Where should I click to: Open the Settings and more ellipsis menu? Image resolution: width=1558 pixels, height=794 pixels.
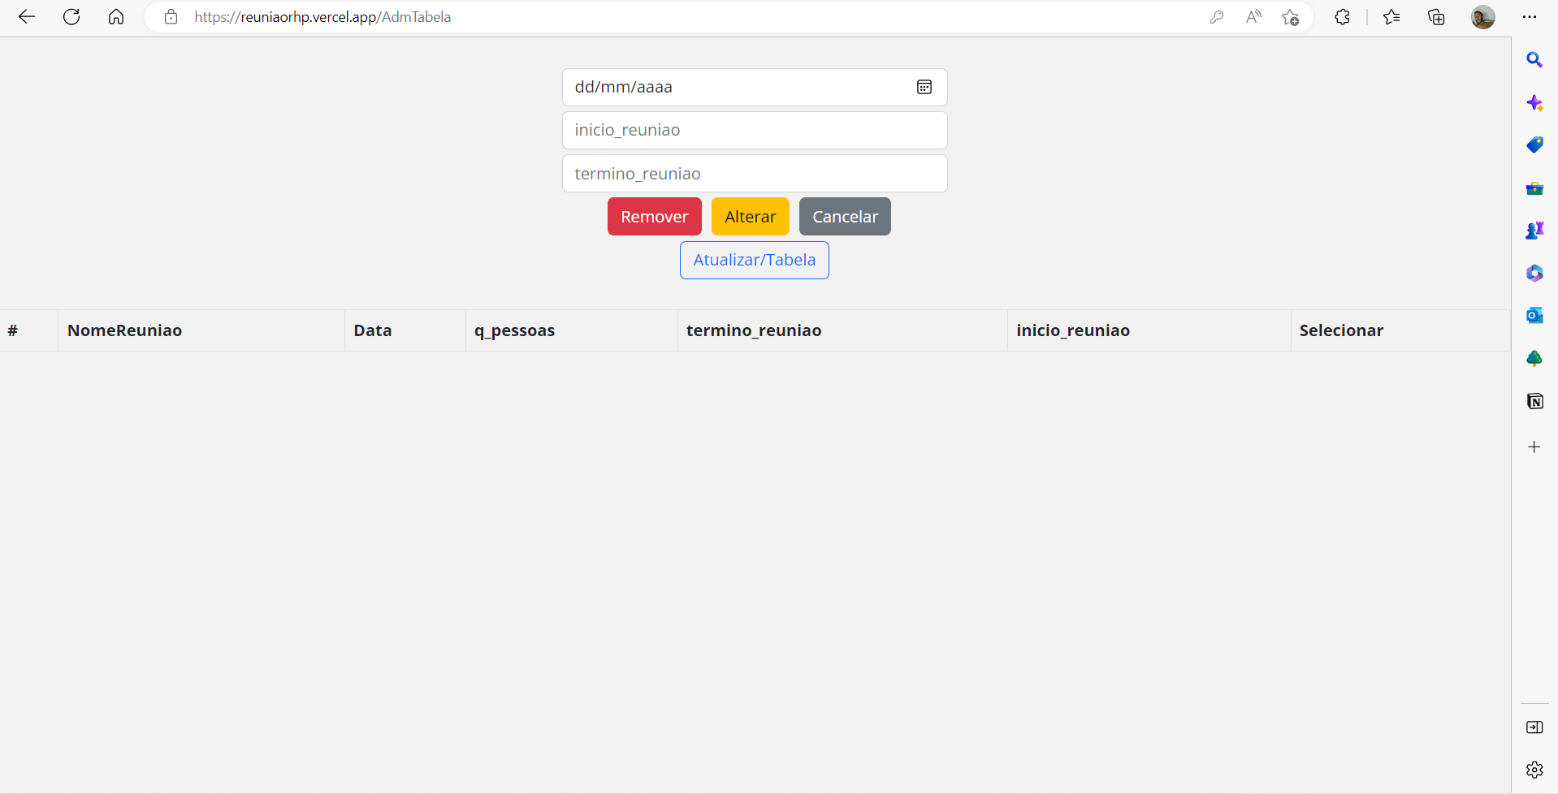[x=1530, y=16]
